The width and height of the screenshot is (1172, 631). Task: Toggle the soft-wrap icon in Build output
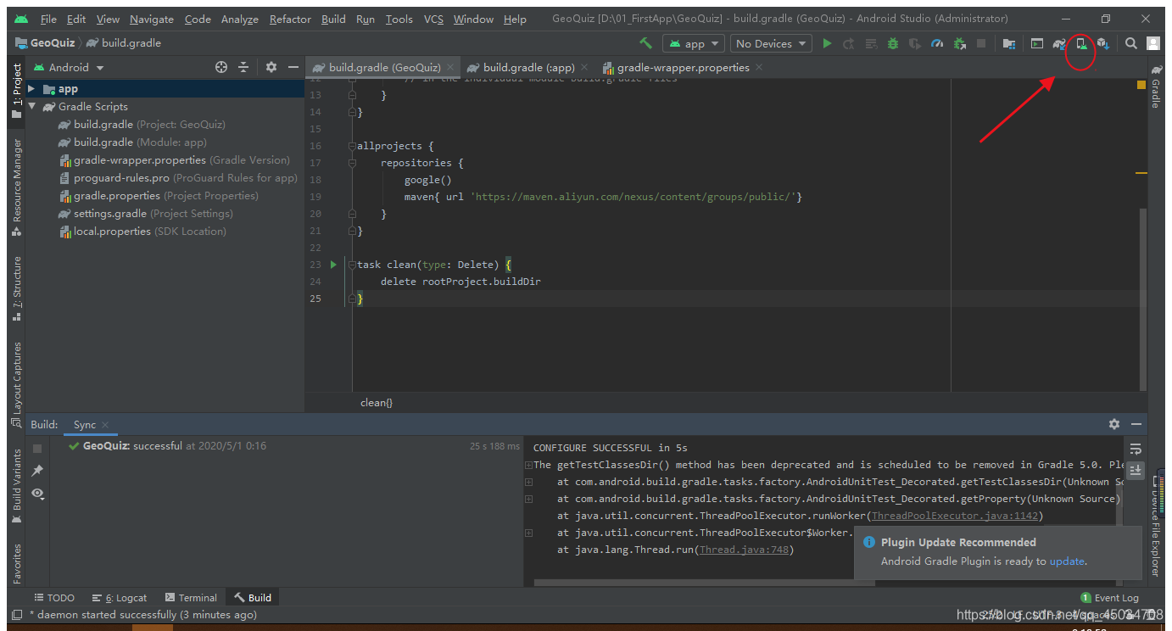pos(1135,448)
